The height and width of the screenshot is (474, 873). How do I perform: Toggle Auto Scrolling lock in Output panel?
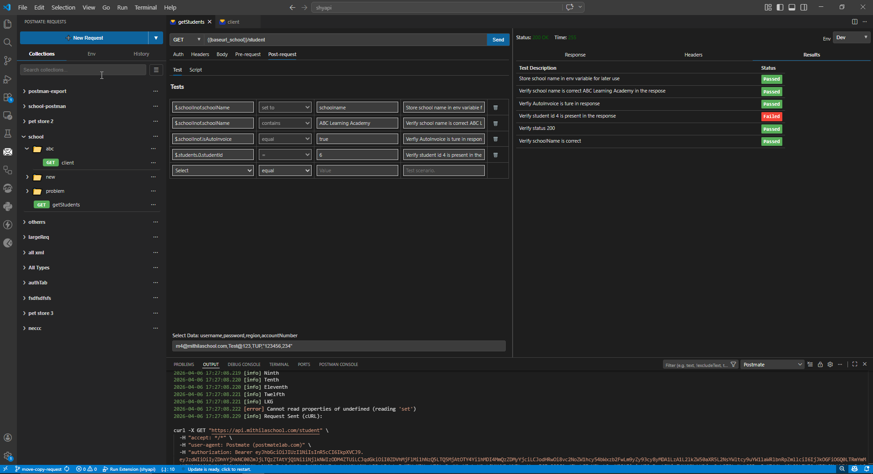[x=820, y=364]
